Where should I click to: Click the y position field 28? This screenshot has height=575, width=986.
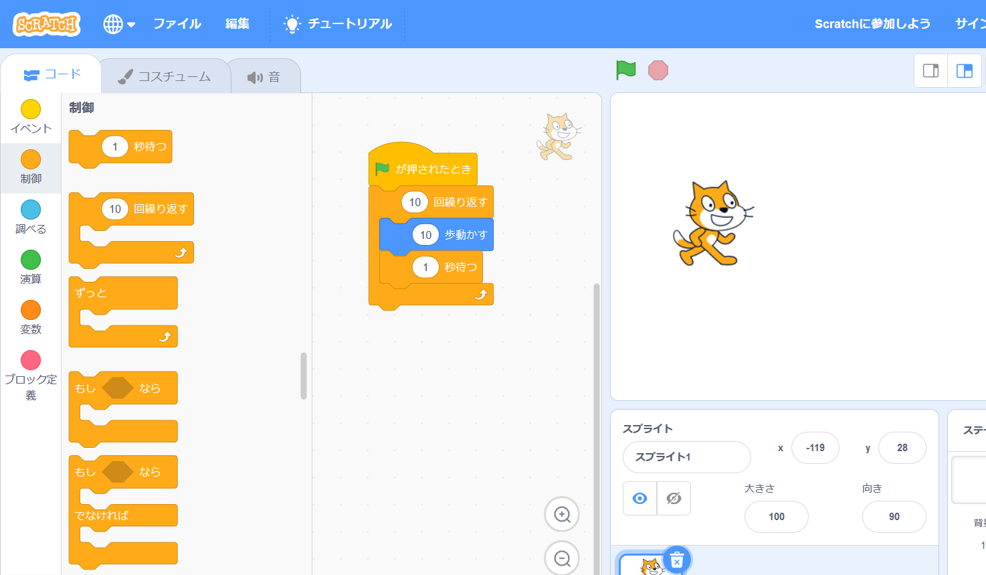pyautogui.click(x=902, y=448)
